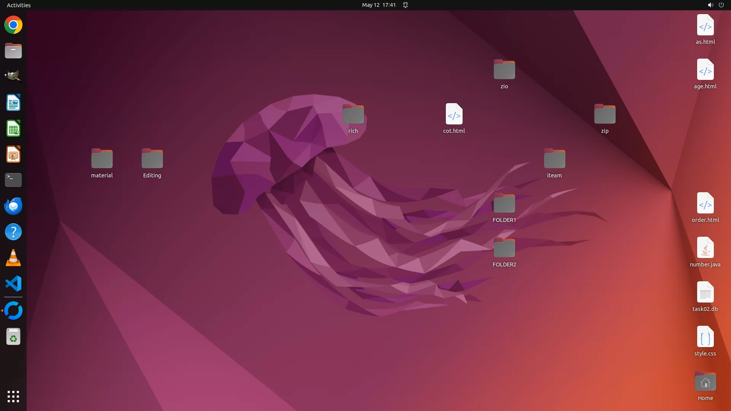Select the number.java file icon
Screen dimensions: 731x411
click(x=705, y=248)
